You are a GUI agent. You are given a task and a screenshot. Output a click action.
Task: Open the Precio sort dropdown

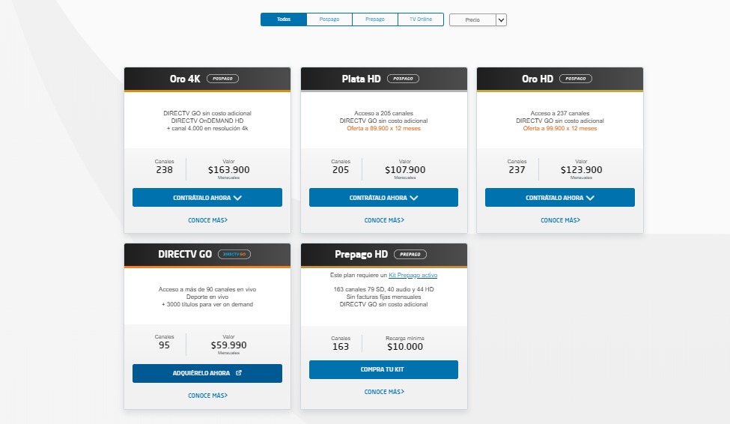point(478,20)
